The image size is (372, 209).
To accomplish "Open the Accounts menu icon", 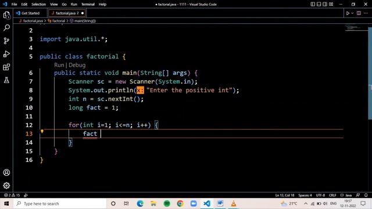I will pyautogui.click(x=6, y=172).
